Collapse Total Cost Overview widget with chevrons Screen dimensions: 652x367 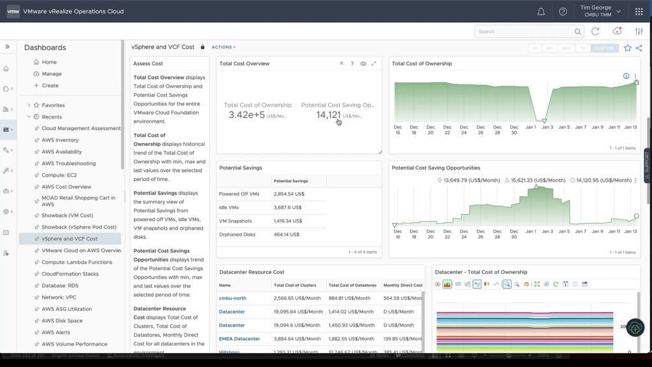341,64
